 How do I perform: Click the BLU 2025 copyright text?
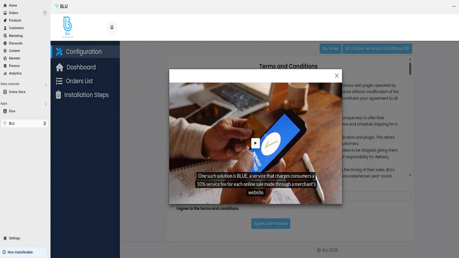(327, 250)
